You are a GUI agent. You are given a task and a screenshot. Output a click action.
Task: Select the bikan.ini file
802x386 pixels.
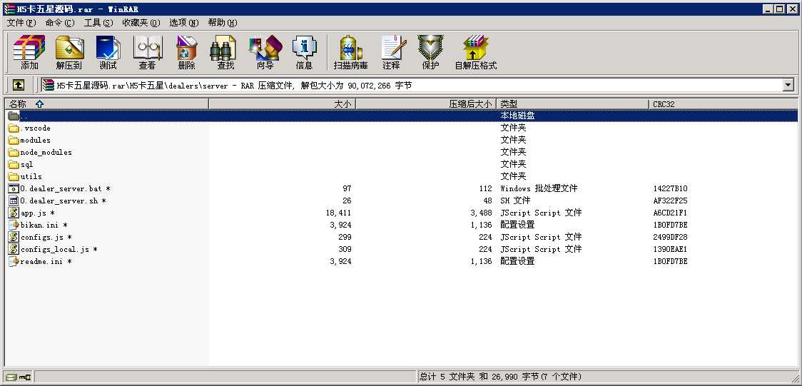tap(39, 225)
